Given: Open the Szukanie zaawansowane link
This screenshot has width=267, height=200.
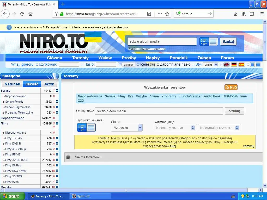Looking at the screenshot, I should (x=147, y=49).
